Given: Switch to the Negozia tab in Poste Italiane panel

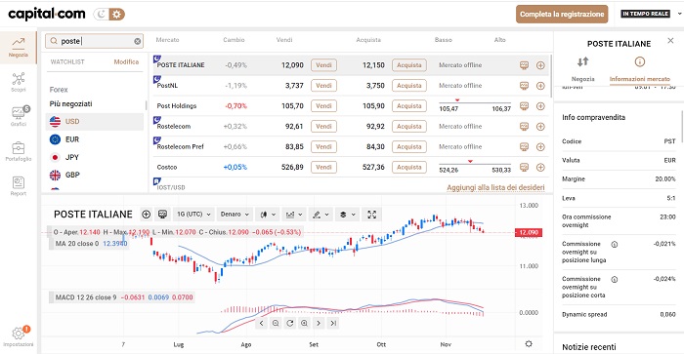Looking at the screenshot, I should pos(582,69).
